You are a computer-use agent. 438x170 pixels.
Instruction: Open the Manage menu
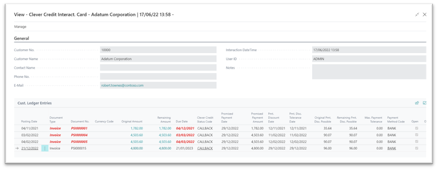click(x=20, y=27)
